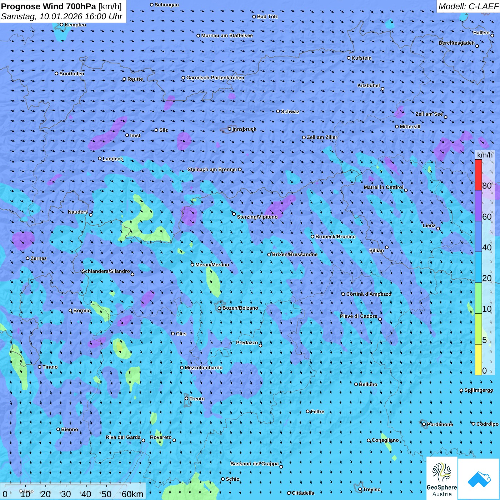500x500 pixels.
Task: Click the Bozen/Bolzano city marker
Action: pos(219,308)
